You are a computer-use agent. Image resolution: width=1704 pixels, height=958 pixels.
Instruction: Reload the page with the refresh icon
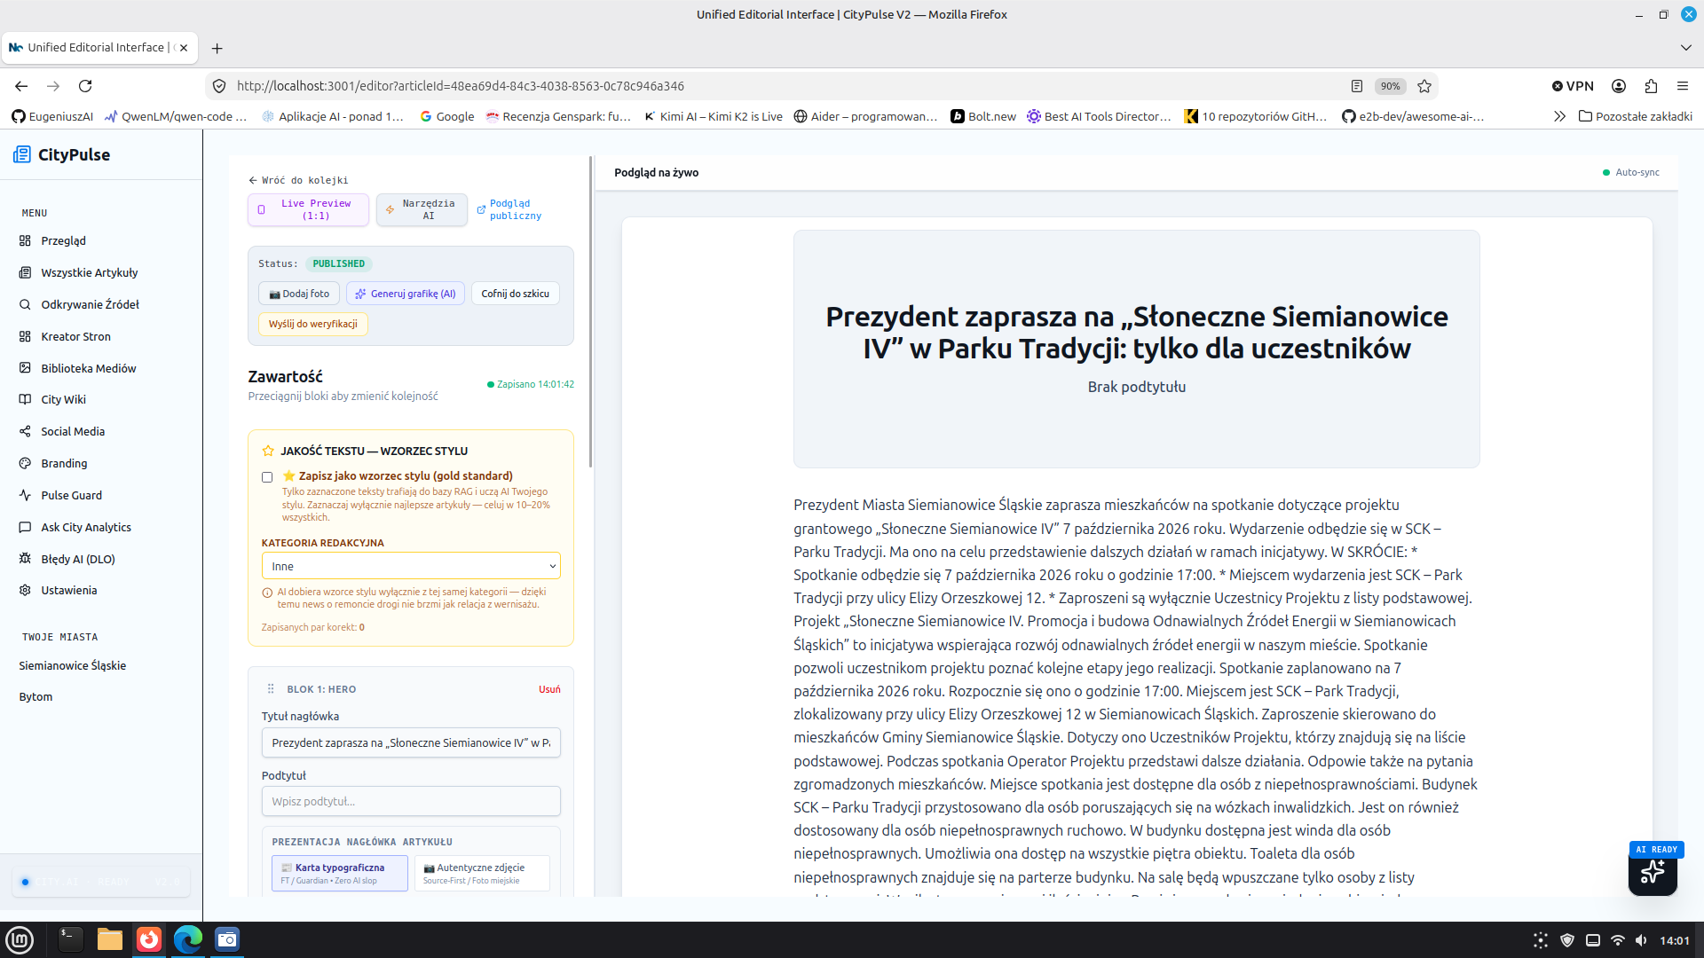(85, 86)
